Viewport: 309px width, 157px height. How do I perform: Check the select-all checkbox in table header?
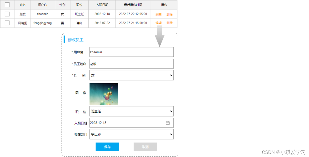pos(7,5)
